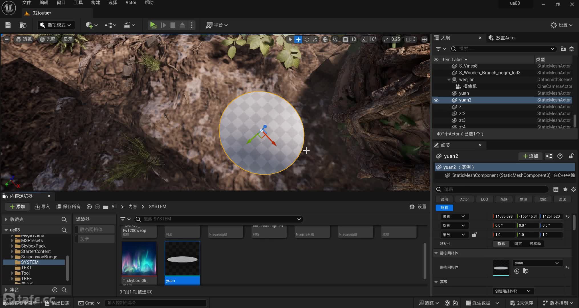Open the viewport hamburger options menu
The height and width of the screenshot is (308, 579).
click(x=6, y=39)
